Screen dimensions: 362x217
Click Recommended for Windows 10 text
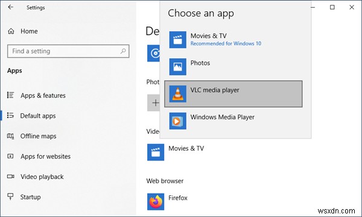point(226,43)
